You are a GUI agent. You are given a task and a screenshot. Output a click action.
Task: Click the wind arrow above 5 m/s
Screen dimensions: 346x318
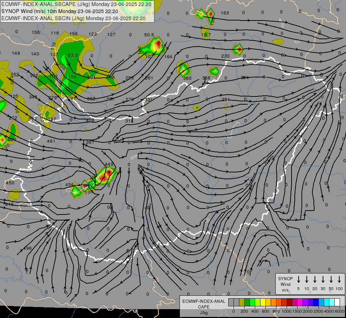[298, 279]
